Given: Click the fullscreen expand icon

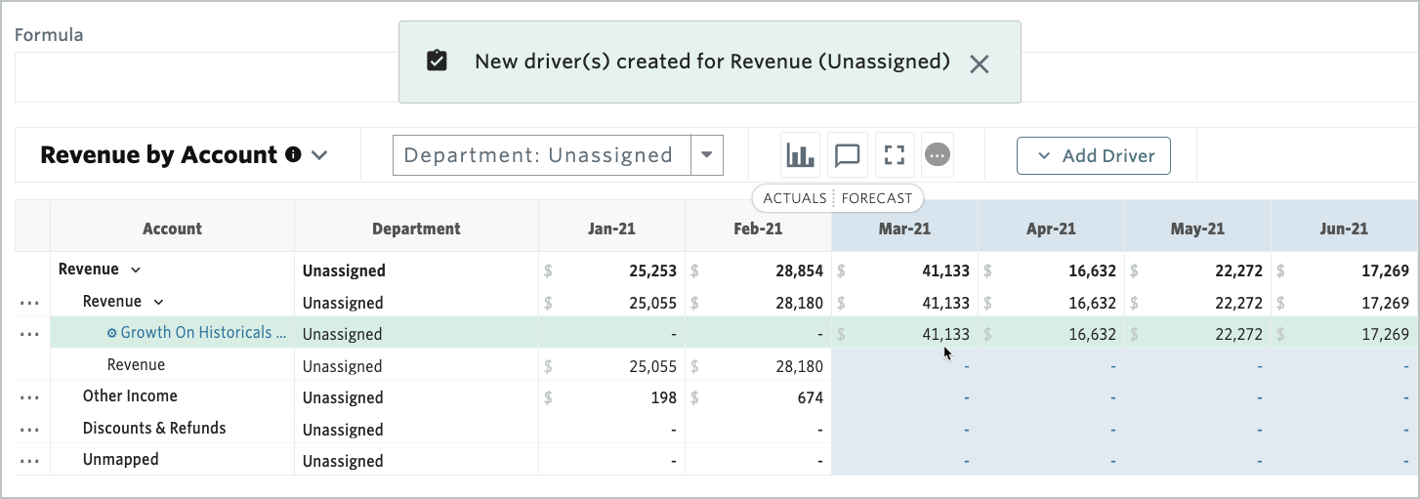Looking at the screenshot, I should [x=895, y=155].
